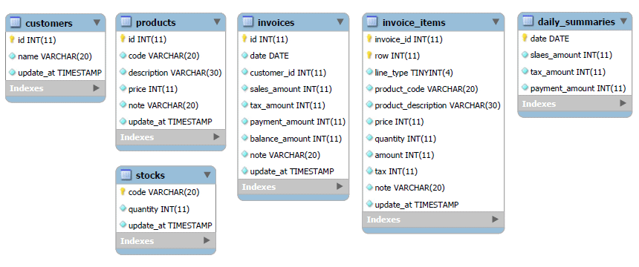Click the diamond icon beside product_code VARCHAR(20)
This screenshot has width=639, height=267.
(x=369, y=88)
